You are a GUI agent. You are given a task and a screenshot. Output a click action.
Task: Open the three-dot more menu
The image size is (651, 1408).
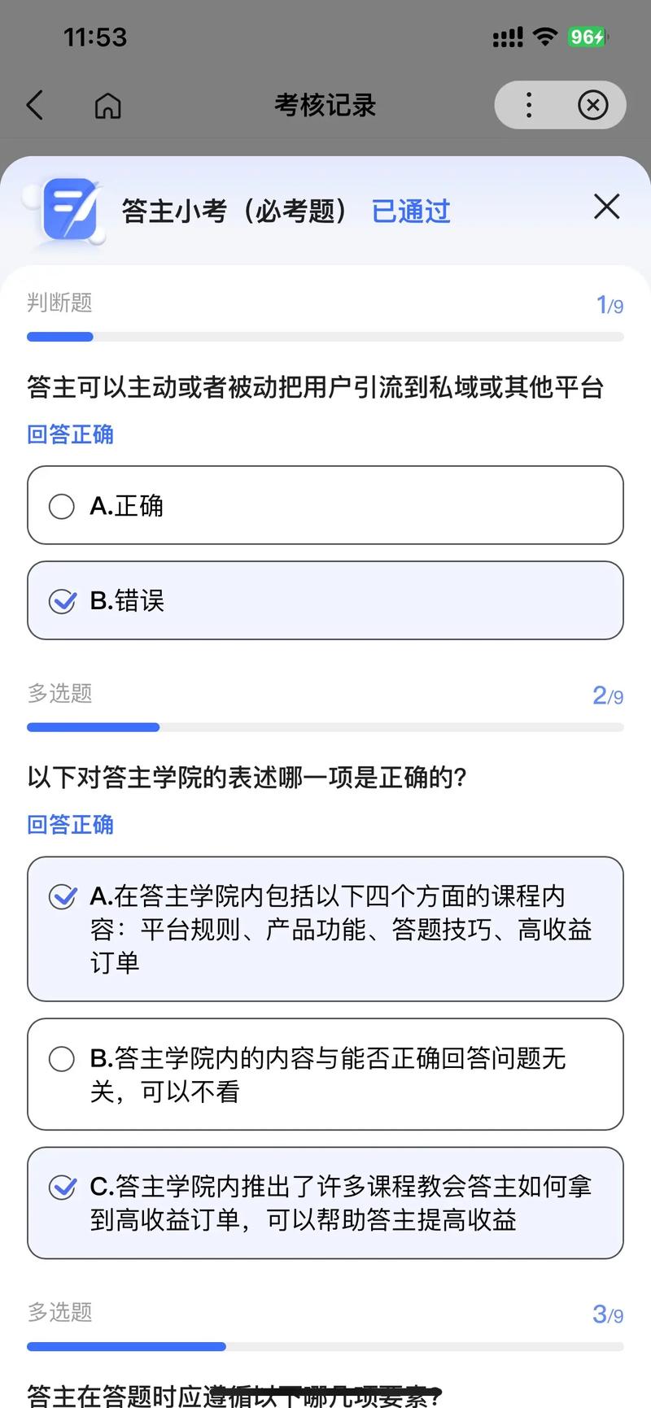click(x=529, y=105)
